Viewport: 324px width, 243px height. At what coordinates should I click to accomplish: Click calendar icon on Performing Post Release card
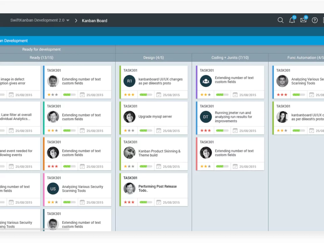click(x=159, y=202)
